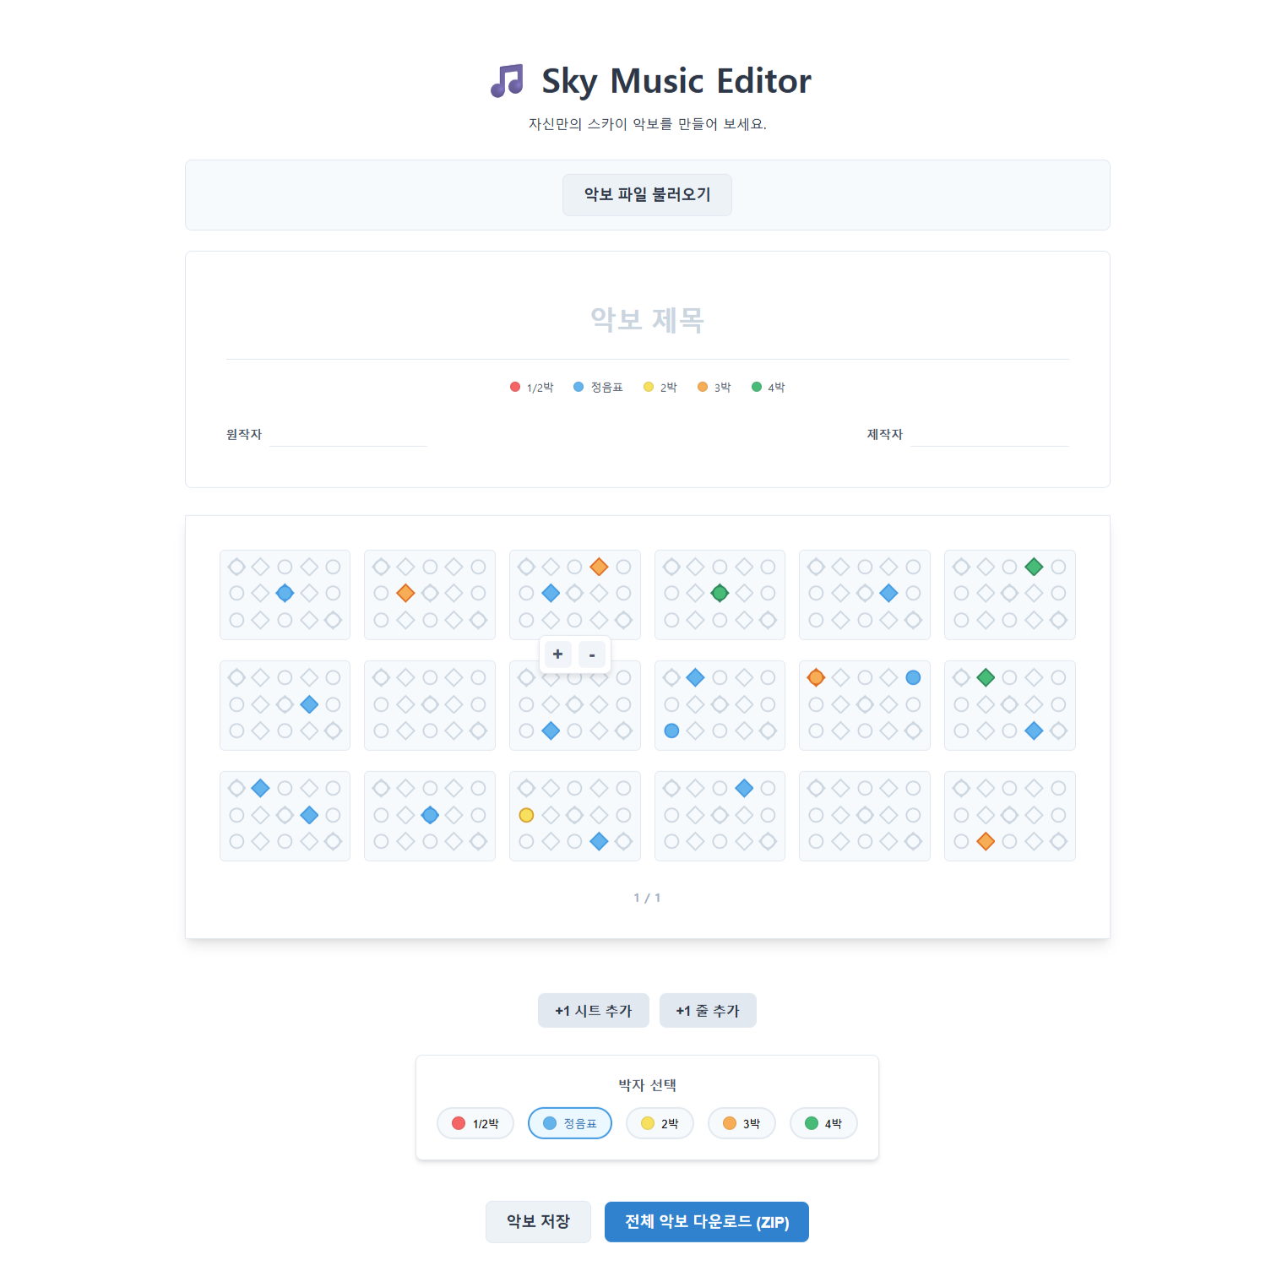Select the 정음표 beat option

tap(570, 1123)
